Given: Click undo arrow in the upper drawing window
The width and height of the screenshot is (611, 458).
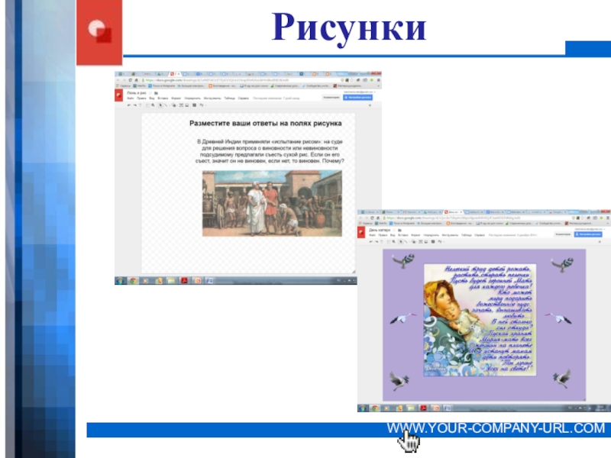Looking at the screenshot, I should [129, 105].
